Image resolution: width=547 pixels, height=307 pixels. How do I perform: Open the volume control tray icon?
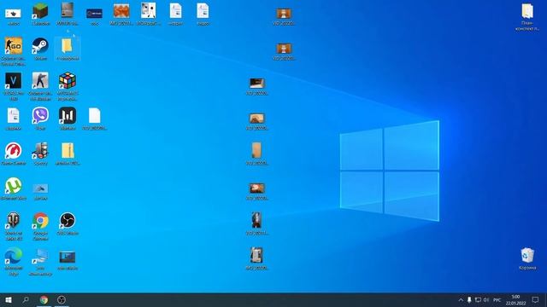486,300
